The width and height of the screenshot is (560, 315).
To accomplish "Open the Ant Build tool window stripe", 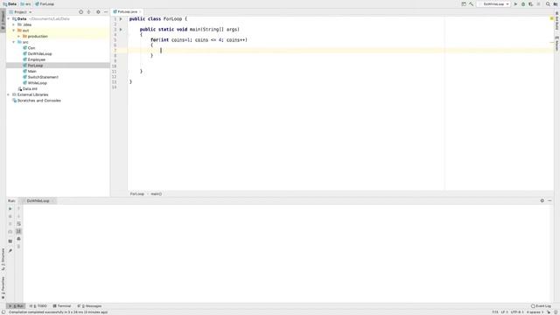I will [556, 21].
